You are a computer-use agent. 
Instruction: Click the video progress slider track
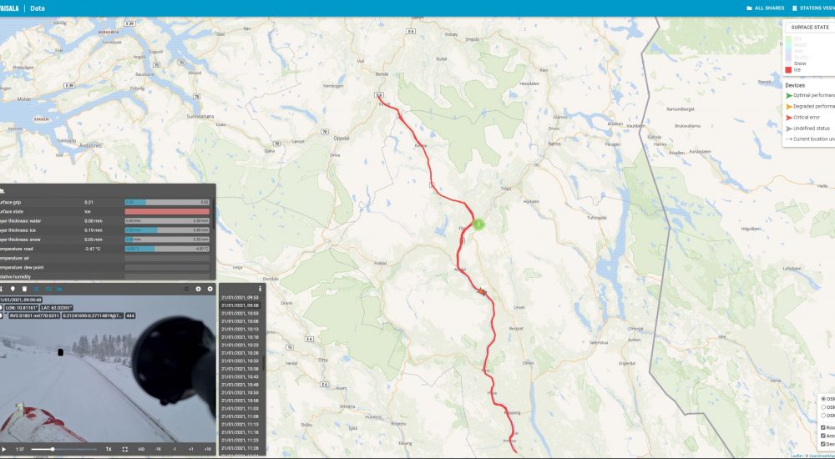pyautogui.click(x=64, y=450)
